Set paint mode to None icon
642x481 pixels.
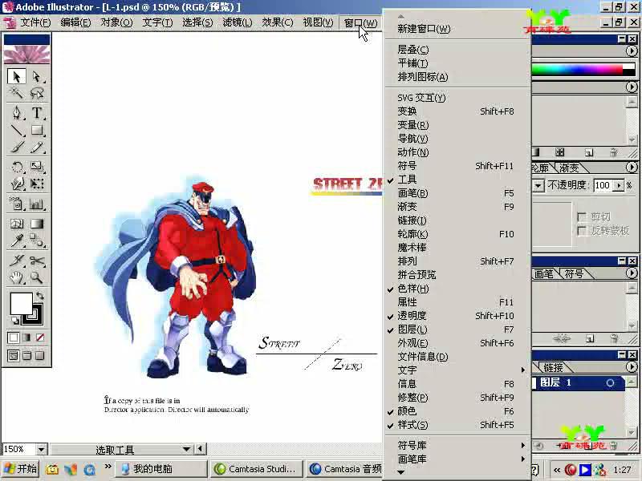coord(39,338)
